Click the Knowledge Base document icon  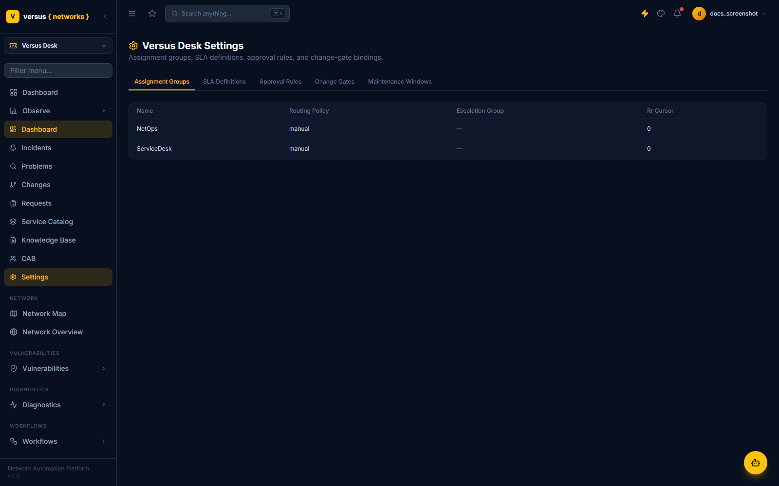tap(13, 240)
